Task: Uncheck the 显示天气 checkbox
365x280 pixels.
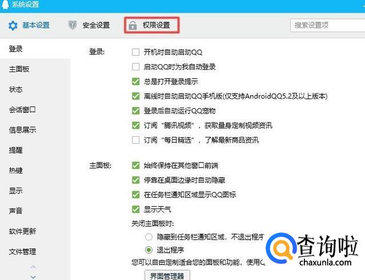Action: (135, 210)
